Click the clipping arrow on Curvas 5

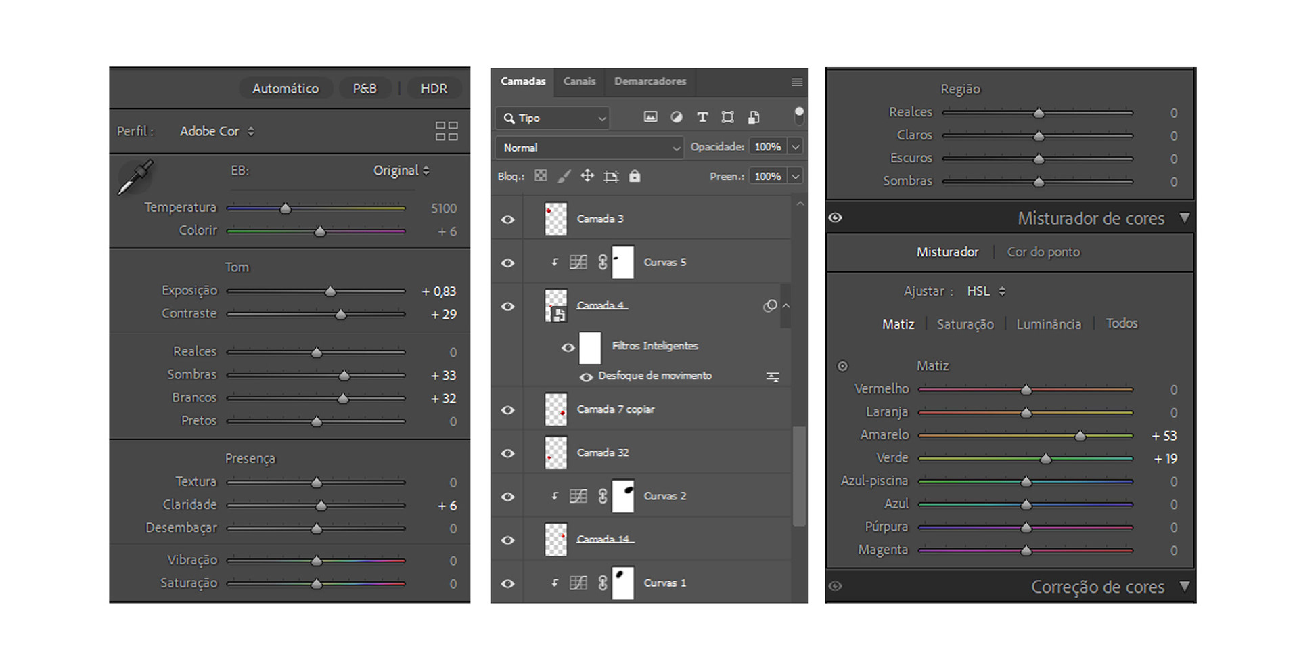point(555,262)
